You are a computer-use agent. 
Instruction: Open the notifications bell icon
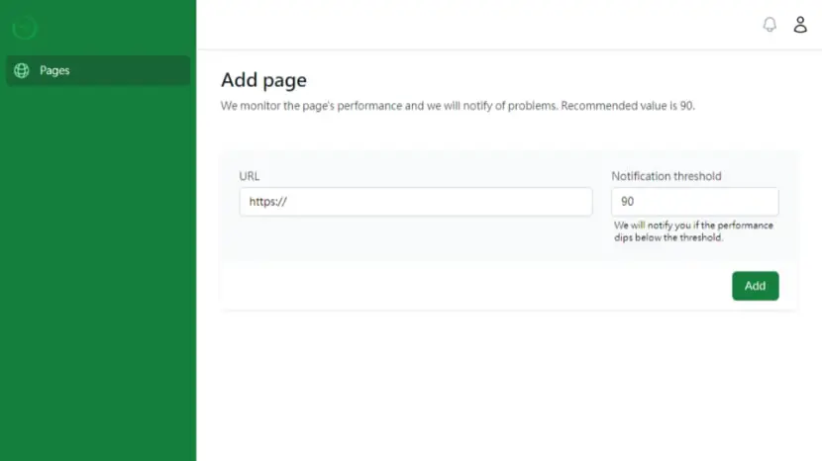(770, 24)
